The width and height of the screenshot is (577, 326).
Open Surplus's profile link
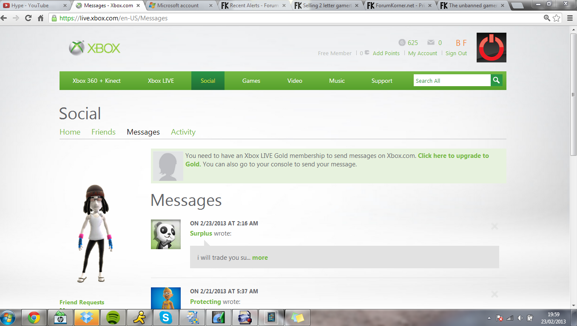[x=201, y=233]
